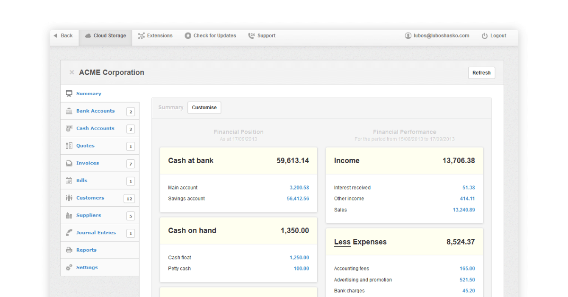The width and height of the screenshot is (568, 297).
Task: Click Savings account balance 56,412.56
Action: pos(298,199)
